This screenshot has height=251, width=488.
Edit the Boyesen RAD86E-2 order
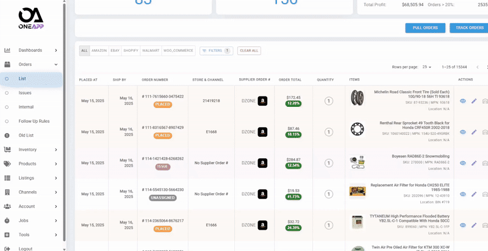(474, 163)
